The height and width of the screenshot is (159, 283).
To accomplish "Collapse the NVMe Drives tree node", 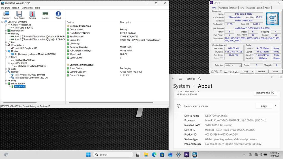I will [9, 63].
